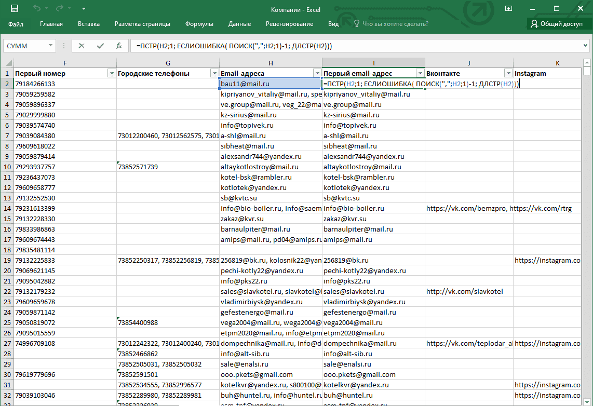This screenshot has width=593, height=406.
Task: Select sb@kvtc.su in column I
Action: tap(374, 198)
